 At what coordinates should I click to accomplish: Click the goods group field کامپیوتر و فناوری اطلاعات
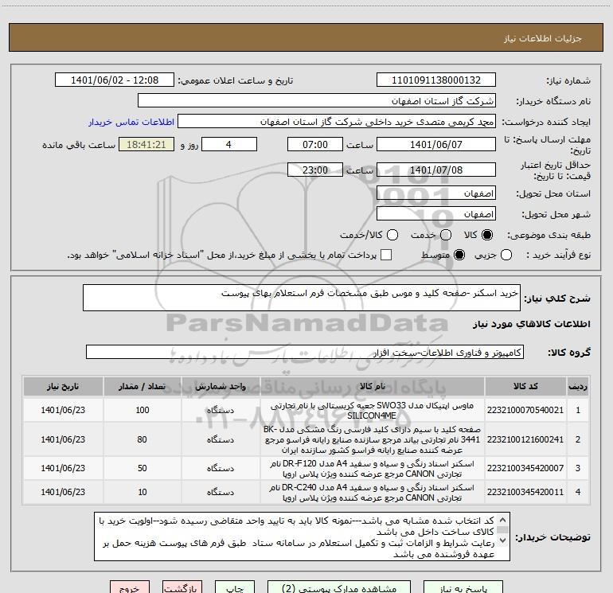point(305,352)
